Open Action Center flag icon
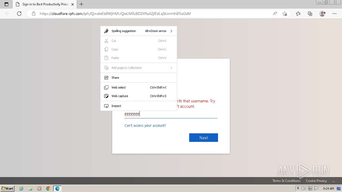The image size is (342, 192). (316, 189)
